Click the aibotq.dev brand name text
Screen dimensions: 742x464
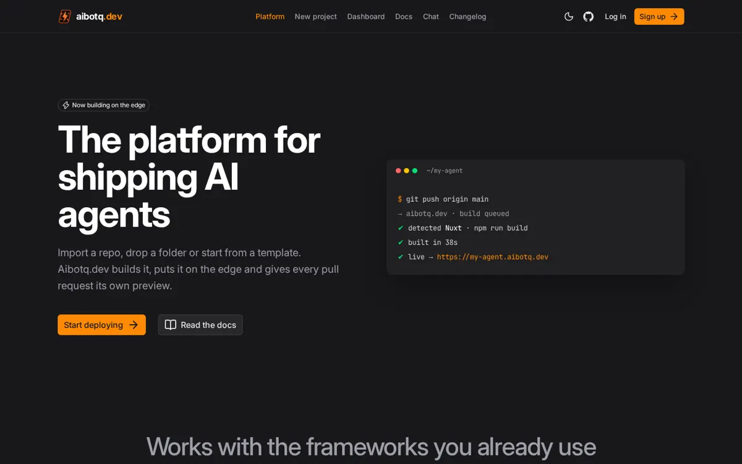(100, 17)
